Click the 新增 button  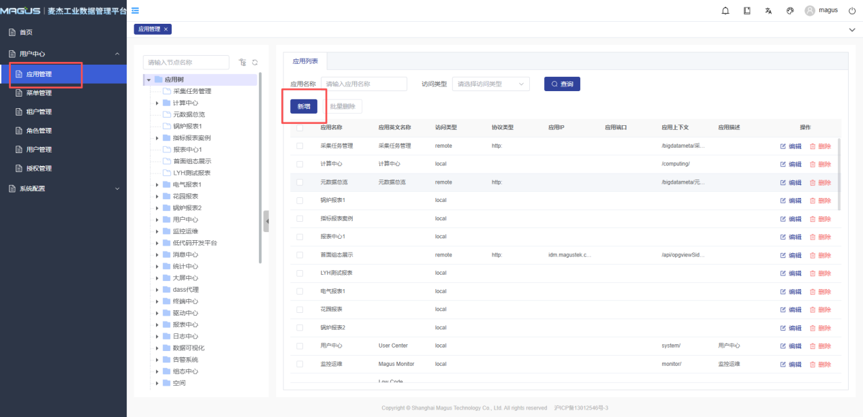pyautogui.click(x=303, y=107)
